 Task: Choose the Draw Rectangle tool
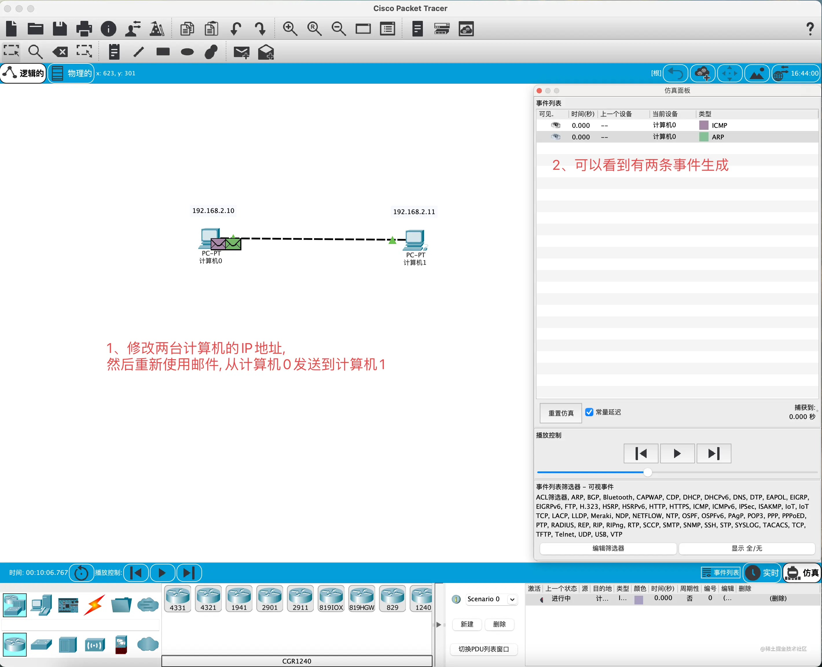click(x=163, y=52)
